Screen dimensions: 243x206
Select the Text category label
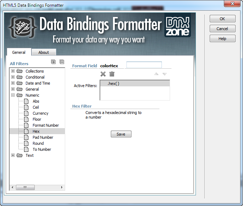pos(30,155)
